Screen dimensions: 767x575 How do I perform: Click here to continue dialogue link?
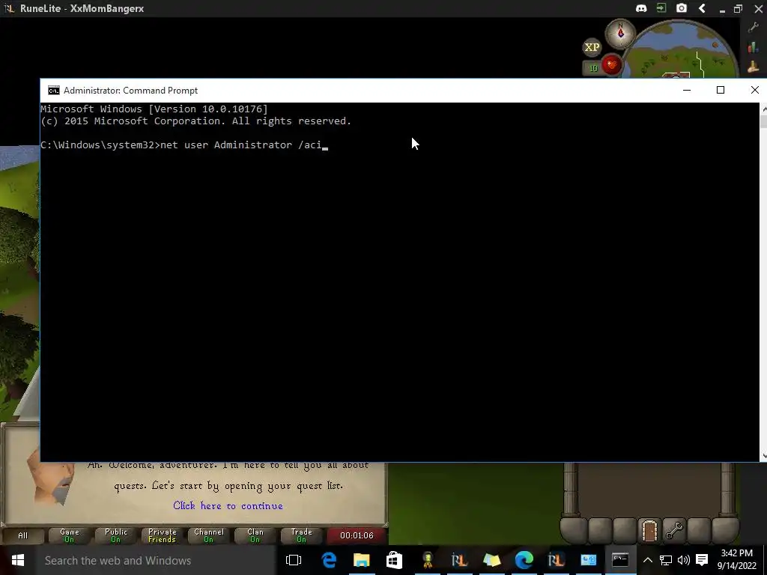click(228, 505)
